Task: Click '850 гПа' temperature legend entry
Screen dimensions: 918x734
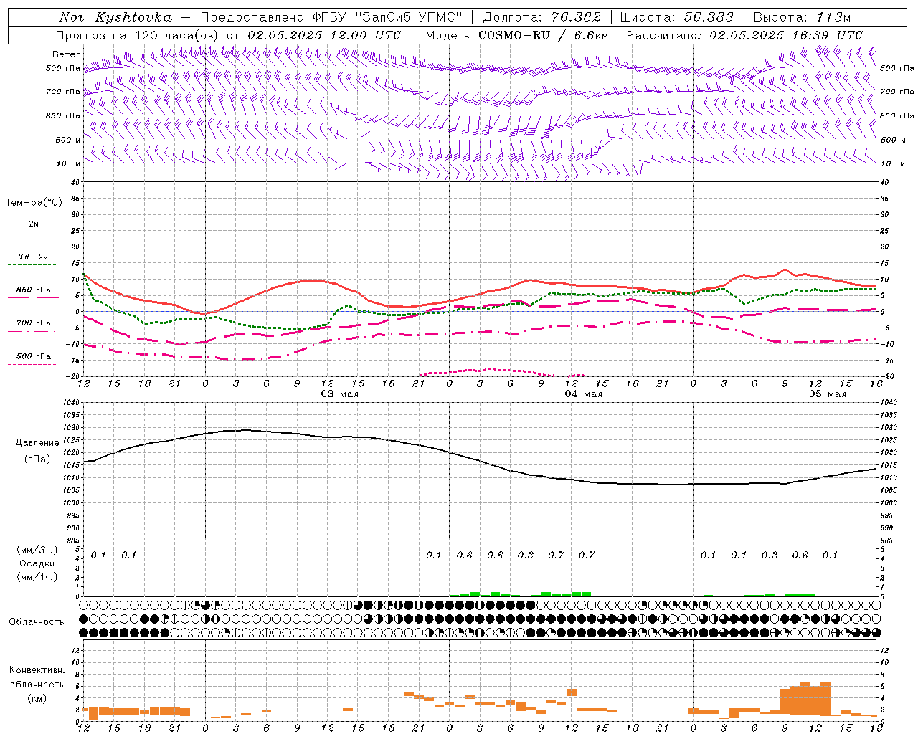Action: click(x=33, y=290)
